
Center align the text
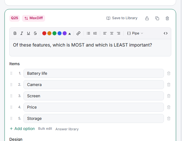pos(112,33)
